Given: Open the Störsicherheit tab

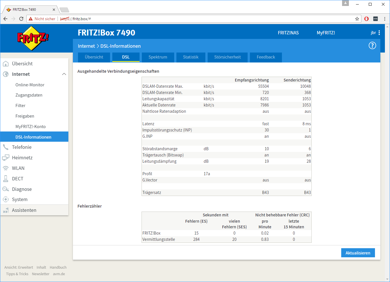Looking at the screenshot, I should 227,57.
